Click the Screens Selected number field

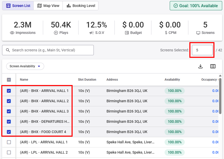coord(202,50)
